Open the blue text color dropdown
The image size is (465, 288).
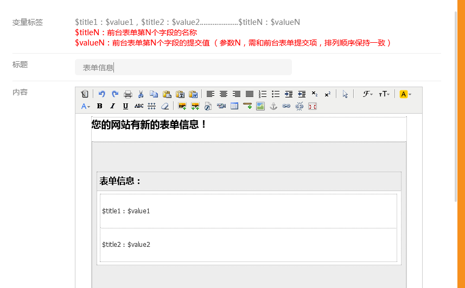click(86, 106)
